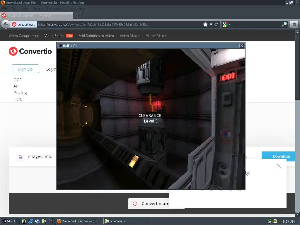Open the Bookmarks menu
The width and height of the screenshot is (300, 225).
[54, 8]
